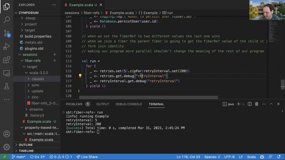Open build.properties file
285x160 pixels.
(37, 36)
